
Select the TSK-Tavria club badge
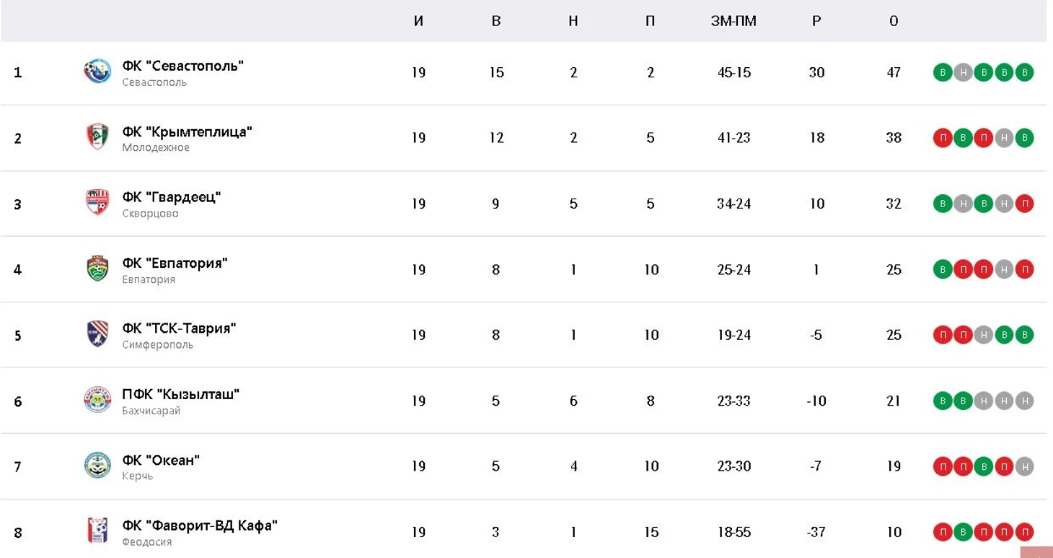point(97,334)
